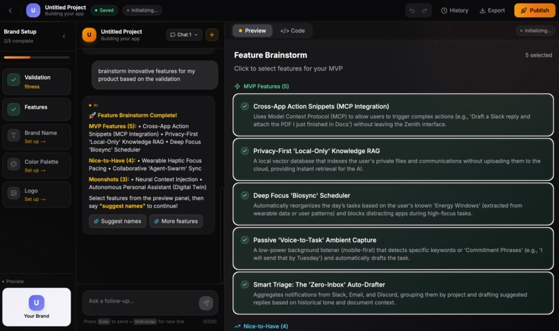Uncheck Passive Voice-to-Task Ambient Capture checkbox
The width and height of the screenshot is (559, 331).
point(245,240)
